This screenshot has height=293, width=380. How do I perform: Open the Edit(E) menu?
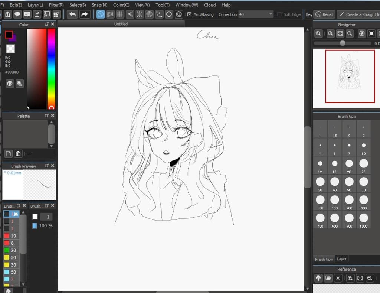point(16,5)
